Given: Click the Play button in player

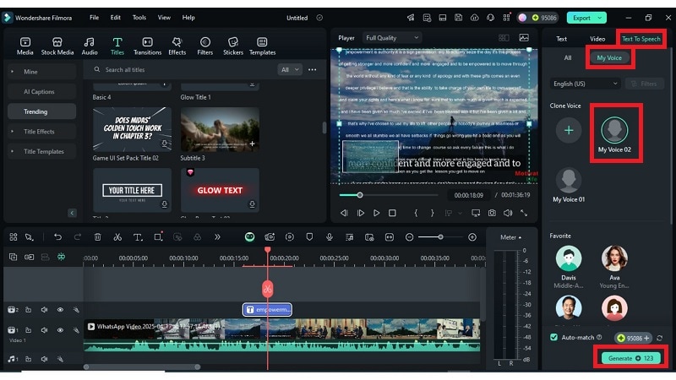Looking at the screenshot, I should [376, 213].
